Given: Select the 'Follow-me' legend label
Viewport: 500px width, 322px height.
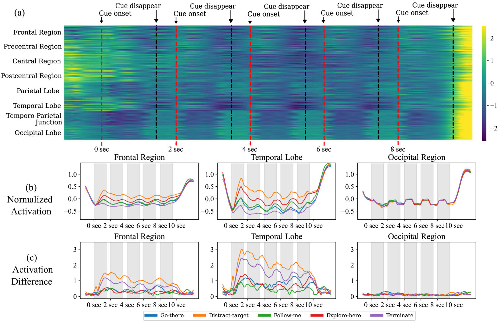Looking at the screenshot, I should point(287,315).
